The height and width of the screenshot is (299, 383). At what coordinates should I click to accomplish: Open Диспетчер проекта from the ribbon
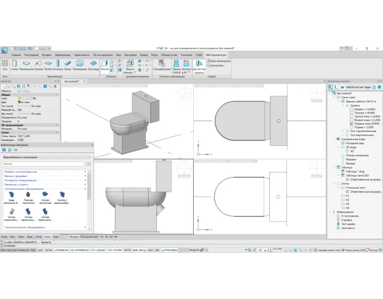tap(199, 65)
